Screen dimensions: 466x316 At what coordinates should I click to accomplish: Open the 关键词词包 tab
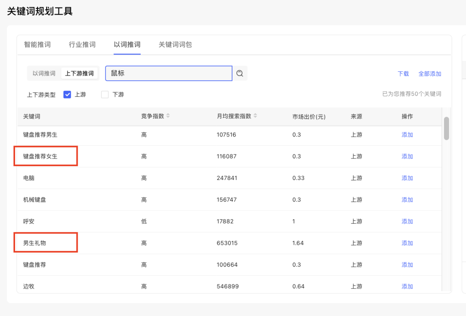(175, 44)
